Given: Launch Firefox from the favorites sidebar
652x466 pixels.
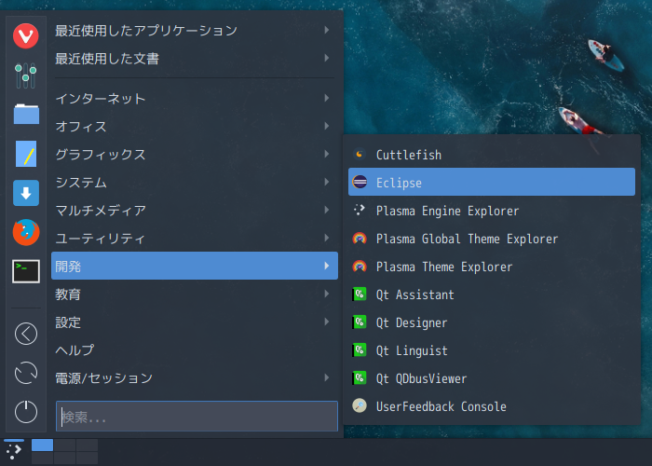Looking at the screenshot, I should pos(26,232).
